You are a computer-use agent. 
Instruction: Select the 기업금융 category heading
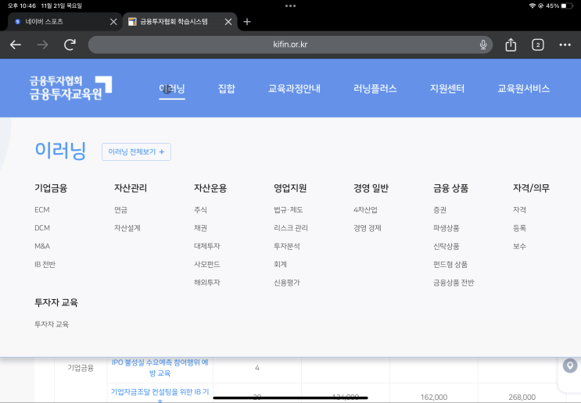(x=51, y=188)
